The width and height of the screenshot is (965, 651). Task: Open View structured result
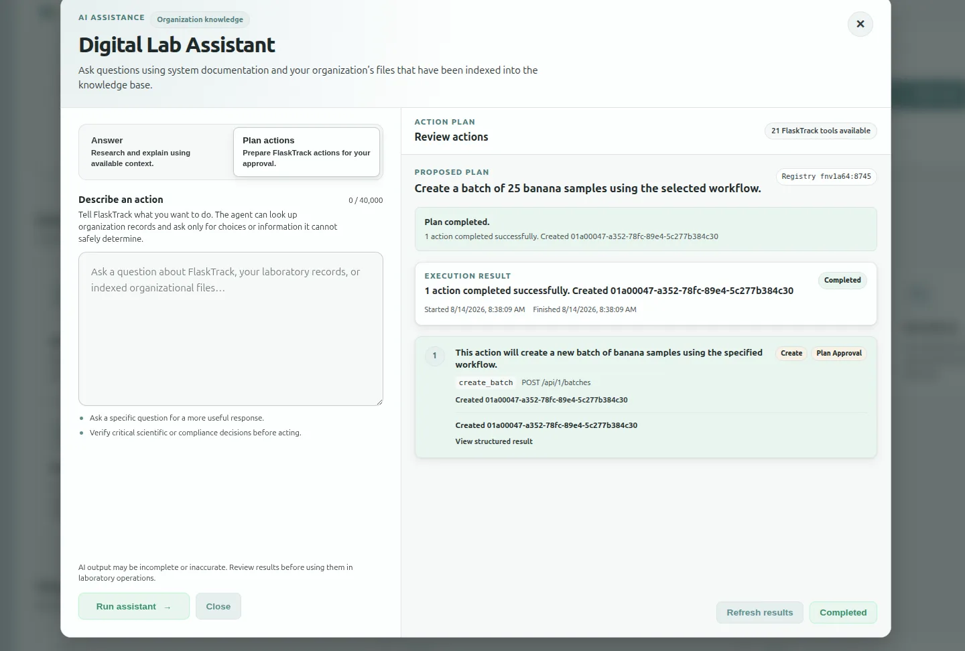tap(494, 441)
